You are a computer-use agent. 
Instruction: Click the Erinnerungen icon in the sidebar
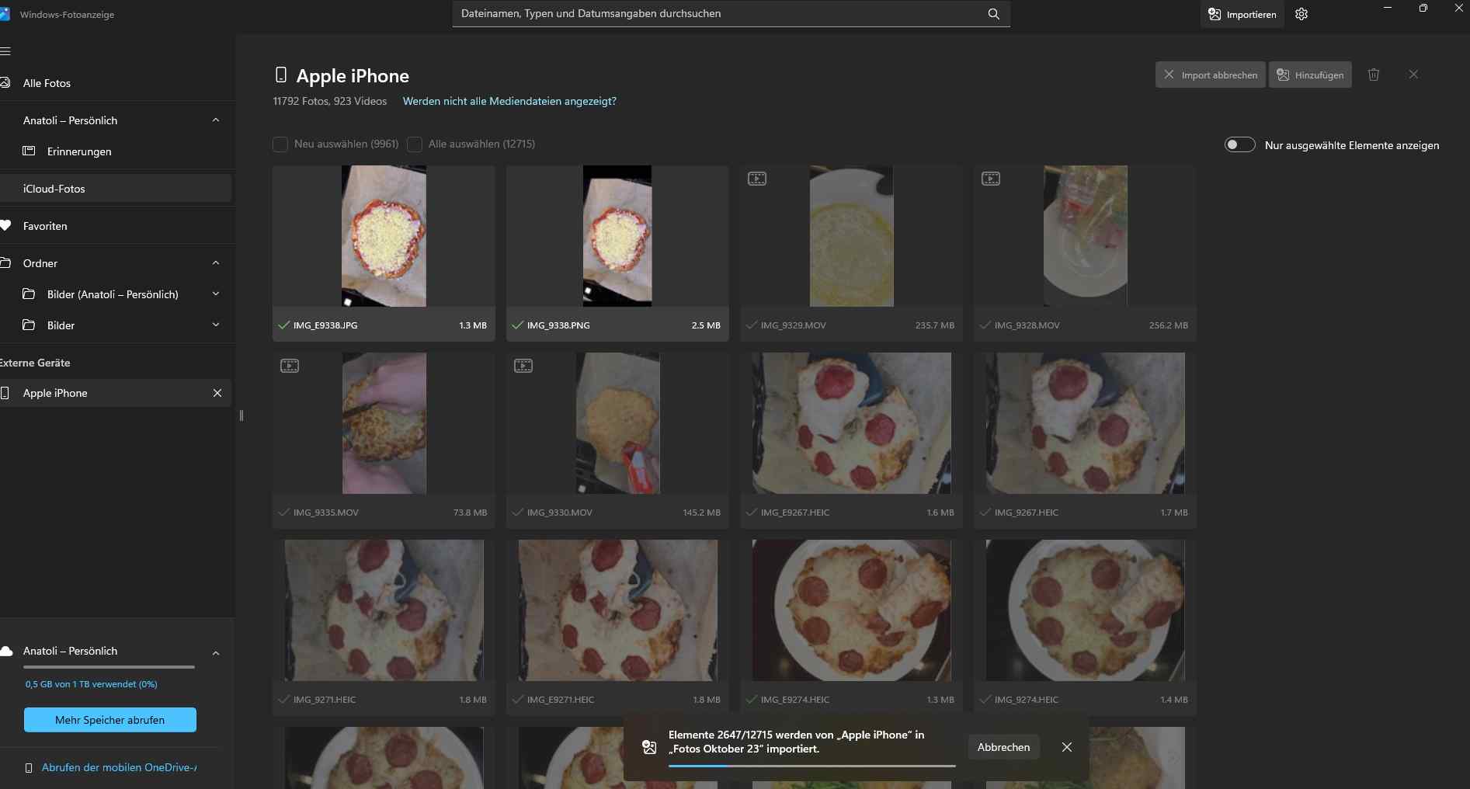29,151
